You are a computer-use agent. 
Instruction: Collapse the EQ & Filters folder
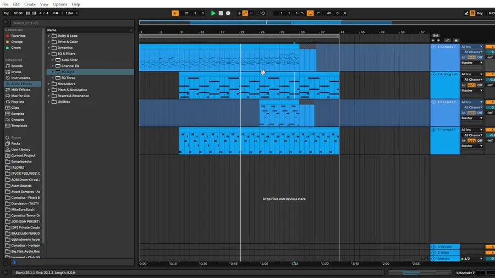tap(49, 54)
